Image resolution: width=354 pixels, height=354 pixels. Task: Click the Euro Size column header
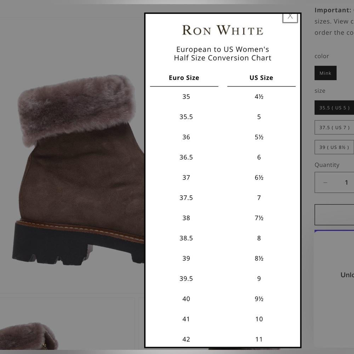(184, 78)
